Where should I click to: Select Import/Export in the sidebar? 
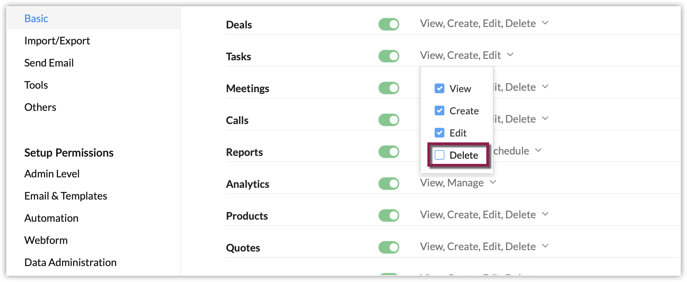57,41
